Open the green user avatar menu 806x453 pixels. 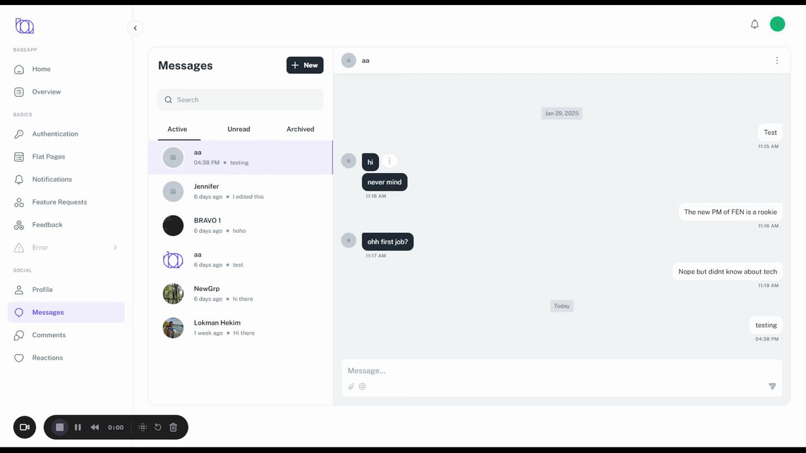(x=778, y=24)
